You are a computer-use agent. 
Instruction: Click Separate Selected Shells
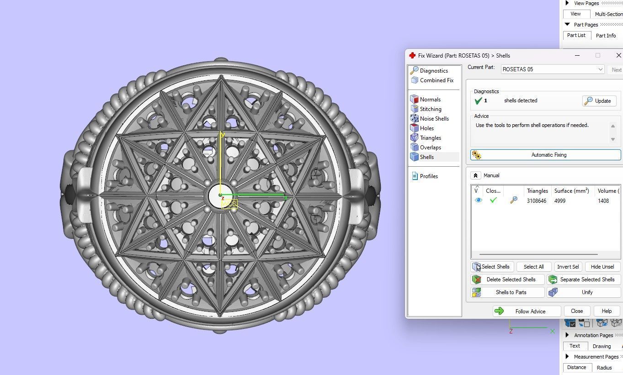584,280
